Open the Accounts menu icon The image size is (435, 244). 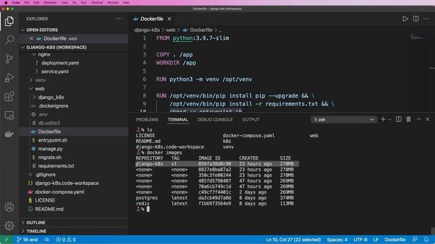9,207
